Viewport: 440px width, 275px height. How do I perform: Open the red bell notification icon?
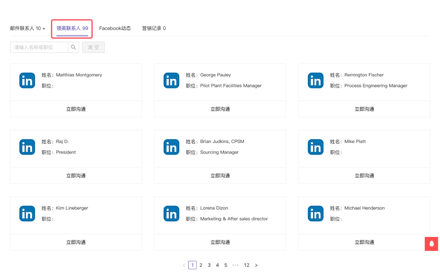pos(431,244)
